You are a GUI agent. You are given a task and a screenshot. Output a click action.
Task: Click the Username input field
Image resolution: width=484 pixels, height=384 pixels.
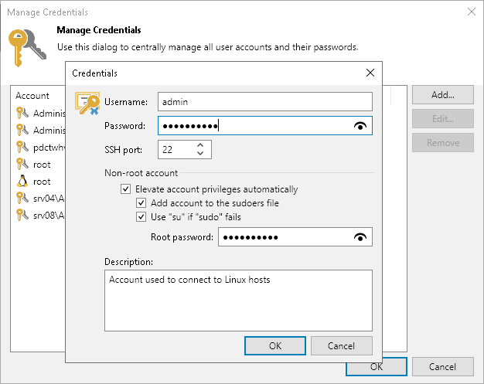(264, 101)
